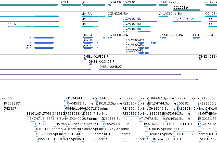The width and height of the screenshot is (217, 143).
Task: Click the 495913 EST label
Action: pyautogui.click(x=43, y=139)
